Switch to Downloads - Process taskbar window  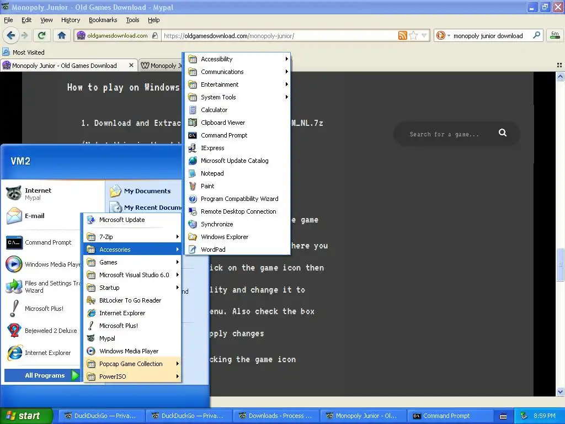(x=276, y=416)
